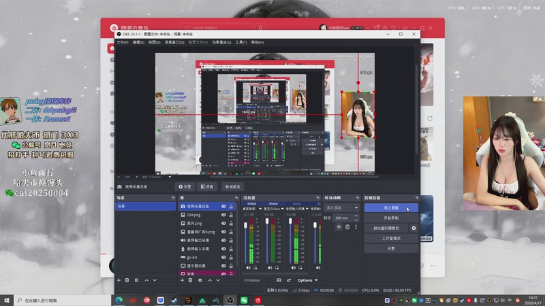Add a transition with the plus icon
The height and width of the screenshot is (306, 545).
339,227
